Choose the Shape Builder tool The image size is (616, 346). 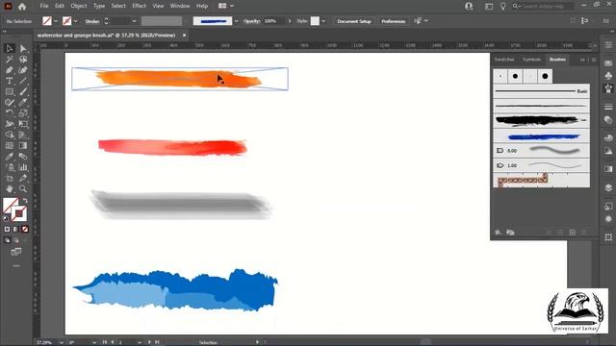[x=10, y=135]
